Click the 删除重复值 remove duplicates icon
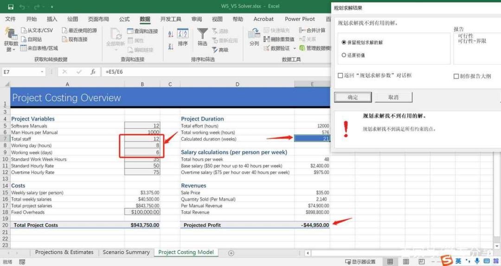 [x=267, y=39]
